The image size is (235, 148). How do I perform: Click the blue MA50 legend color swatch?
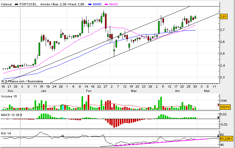coord(90,4)
